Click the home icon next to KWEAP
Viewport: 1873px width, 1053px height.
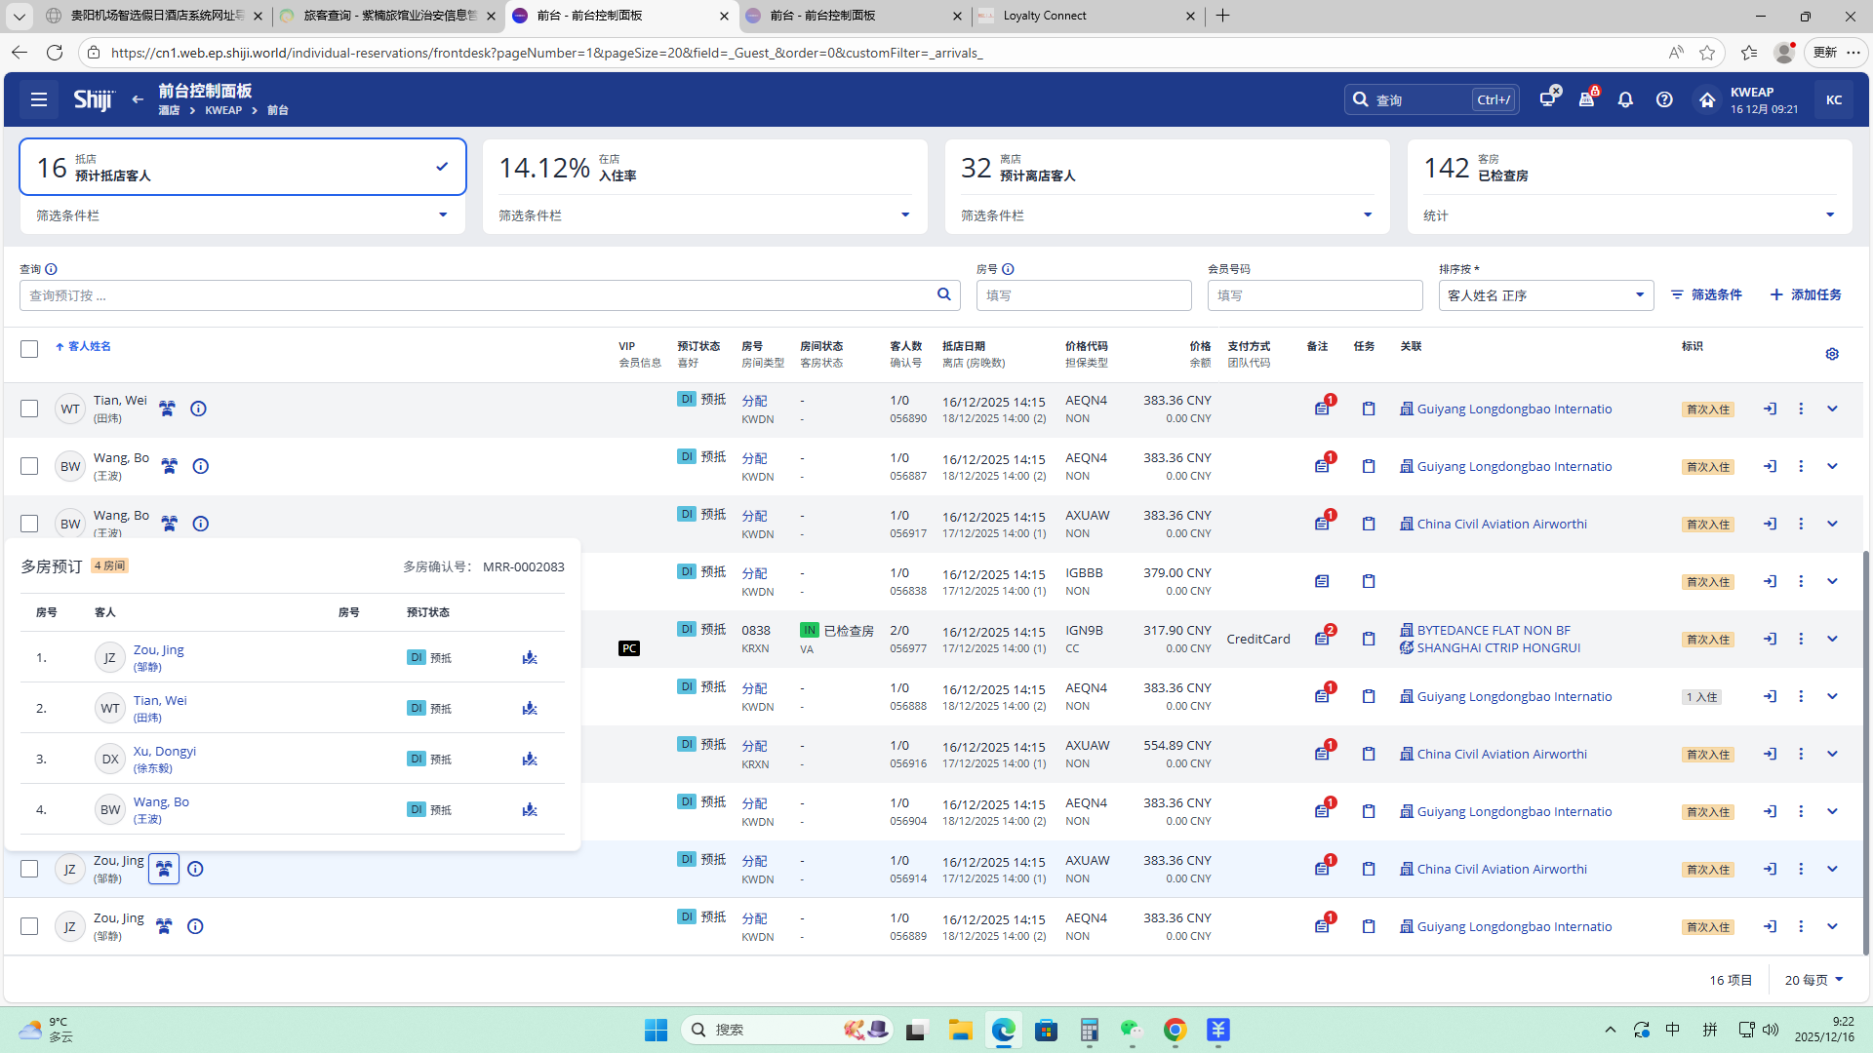click(1706, 99)
